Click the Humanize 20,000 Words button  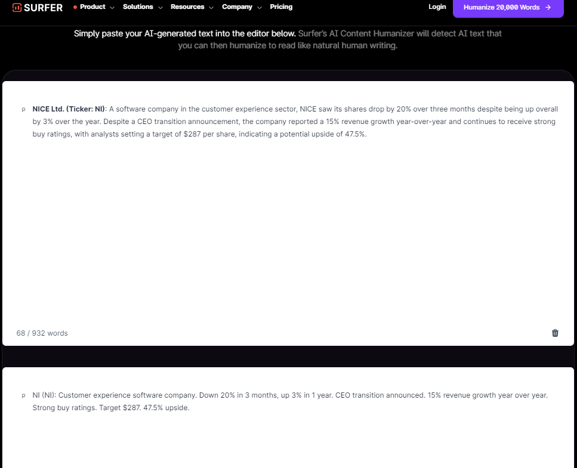(508, 8)
